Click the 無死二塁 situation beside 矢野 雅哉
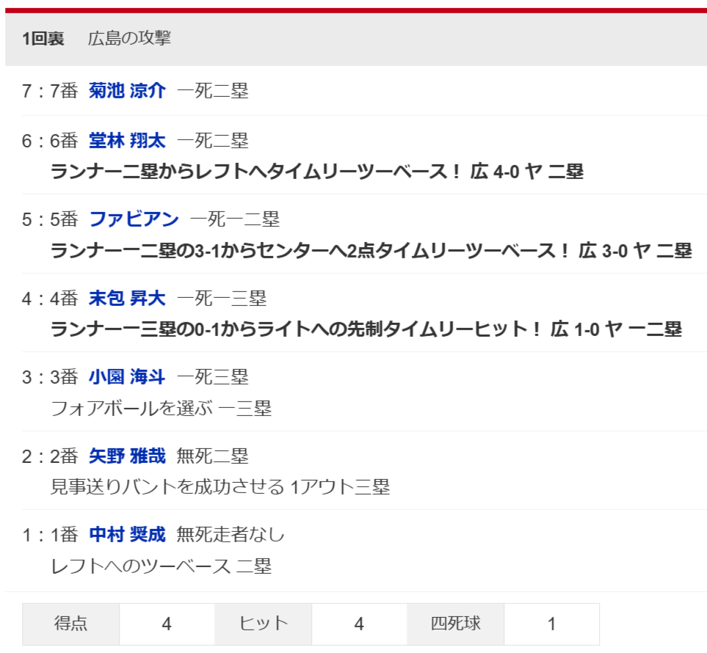 [212, 456]
